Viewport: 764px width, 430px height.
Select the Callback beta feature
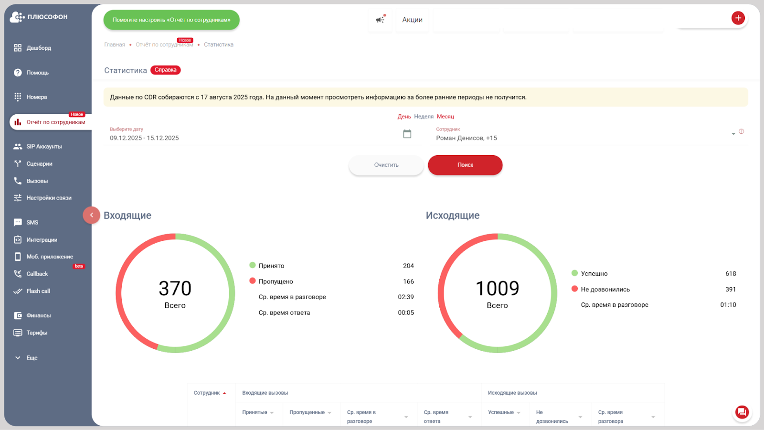37,273
